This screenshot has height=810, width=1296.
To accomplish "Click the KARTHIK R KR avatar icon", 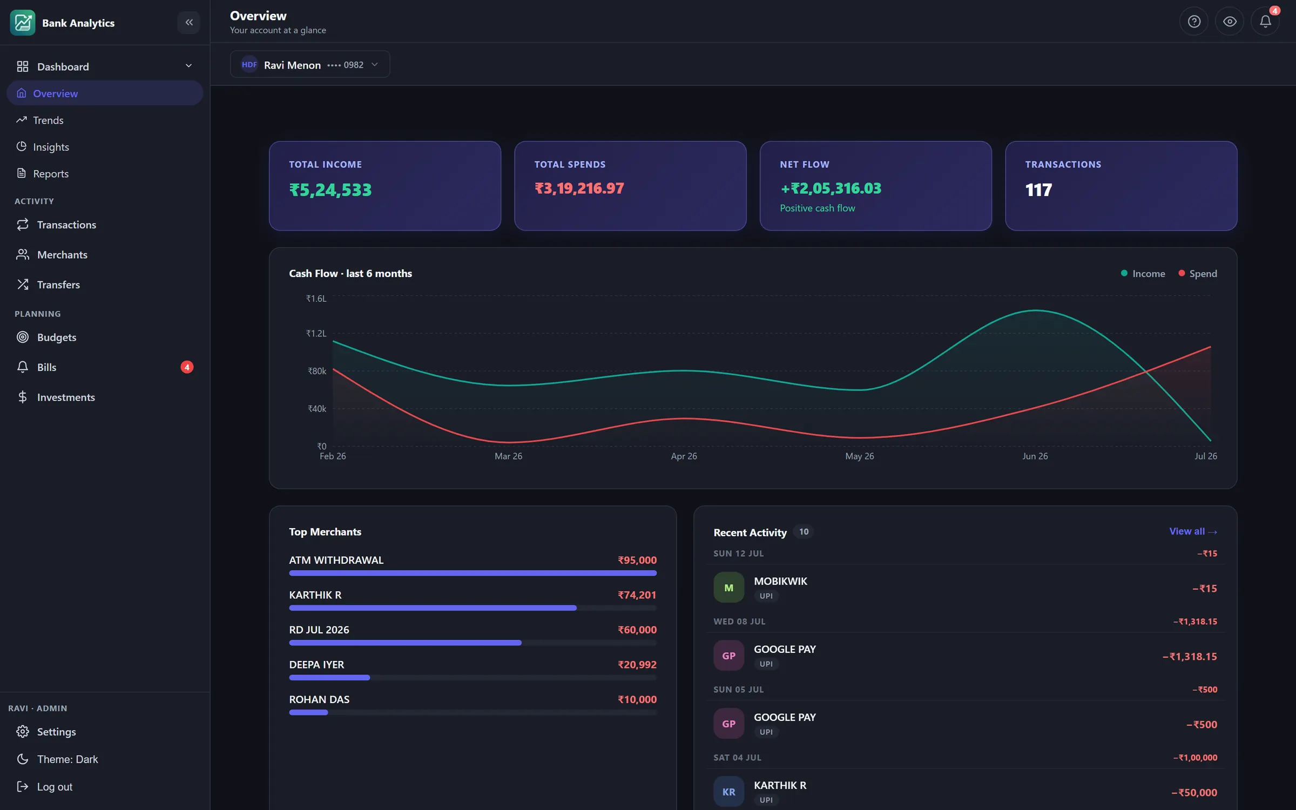I will (728, 792).
